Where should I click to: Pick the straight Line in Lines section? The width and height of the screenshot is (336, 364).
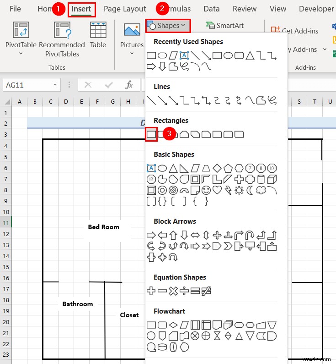point(151,100)
